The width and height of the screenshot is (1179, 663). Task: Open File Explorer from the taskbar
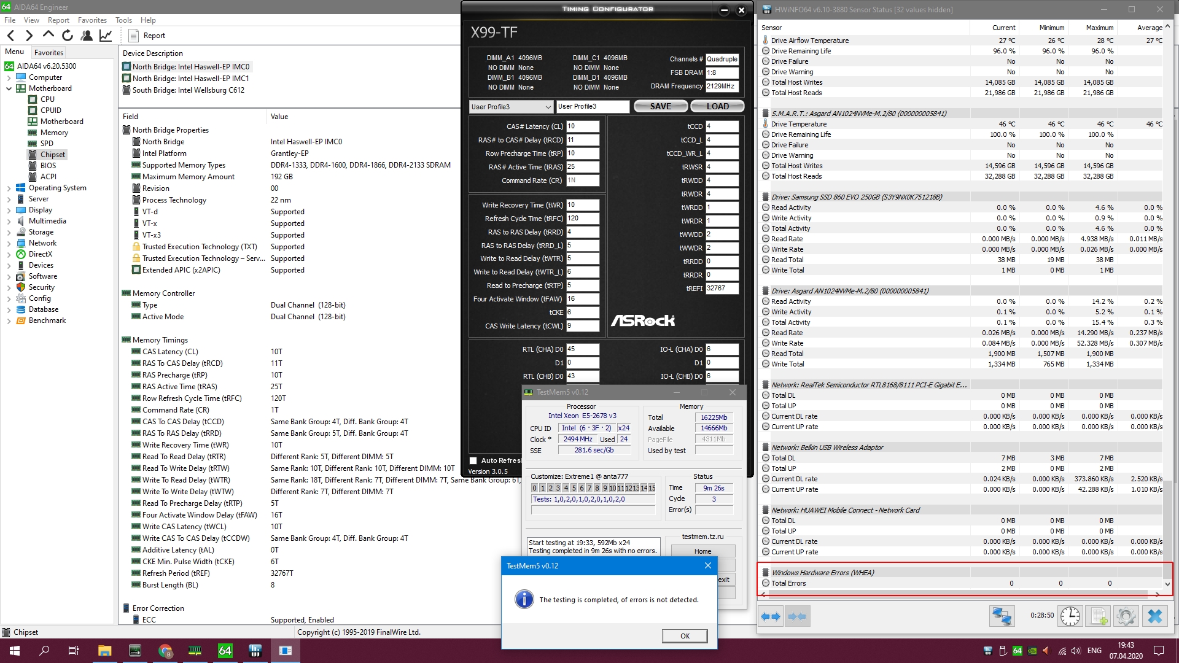[x=104, y=651]
